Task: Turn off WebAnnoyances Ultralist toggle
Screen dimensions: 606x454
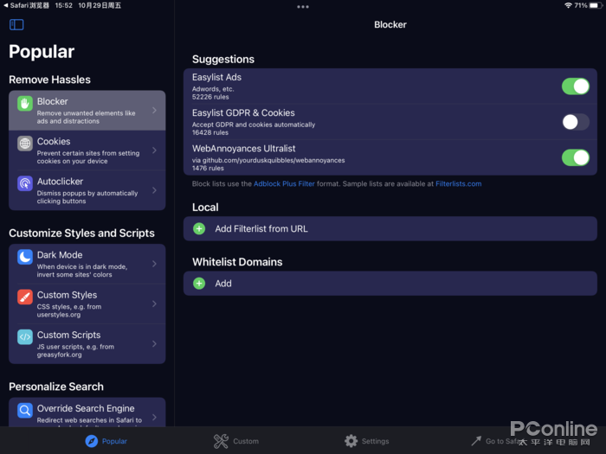Action: click(576, 157)
